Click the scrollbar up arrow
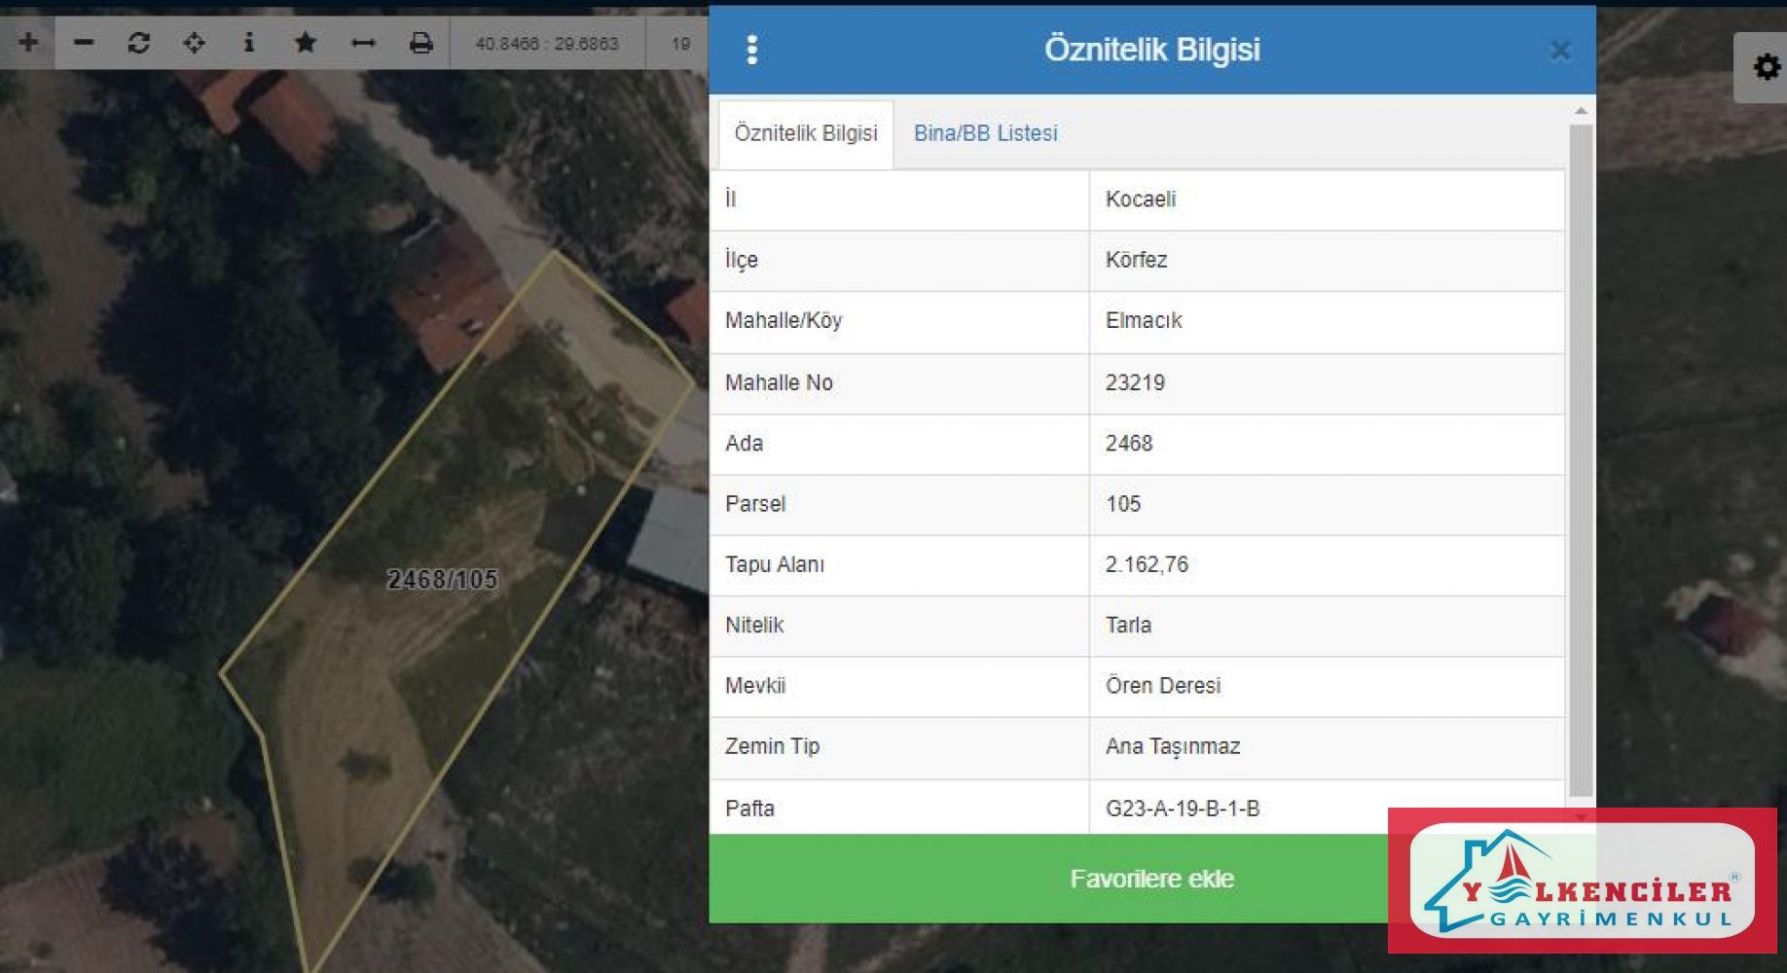This screenshot has width=1787, height=973. [1581, 111]
